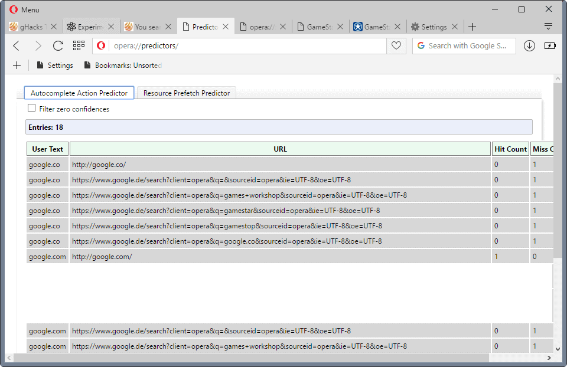Close the Predictors tab
567x367 pixels.
(x=226, y=27)
